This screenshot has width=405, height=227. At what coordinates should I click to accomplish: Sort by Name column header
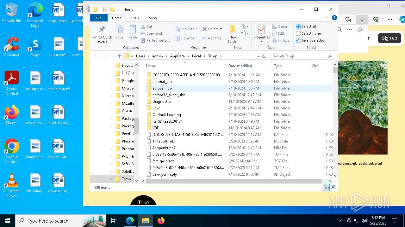[185, 66]
